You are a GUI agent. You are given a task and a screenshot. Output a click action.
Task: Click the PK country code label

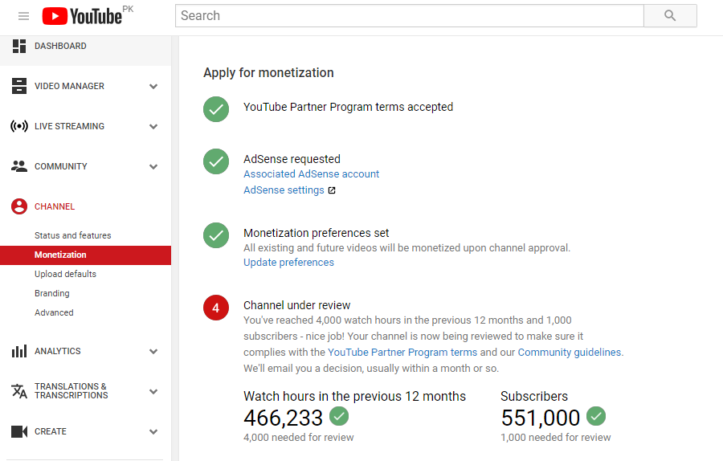[128, 9]
